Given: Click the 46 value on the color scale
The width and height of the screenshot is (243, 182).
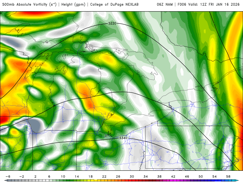Looking at the screenshot, I should (187, 177).
